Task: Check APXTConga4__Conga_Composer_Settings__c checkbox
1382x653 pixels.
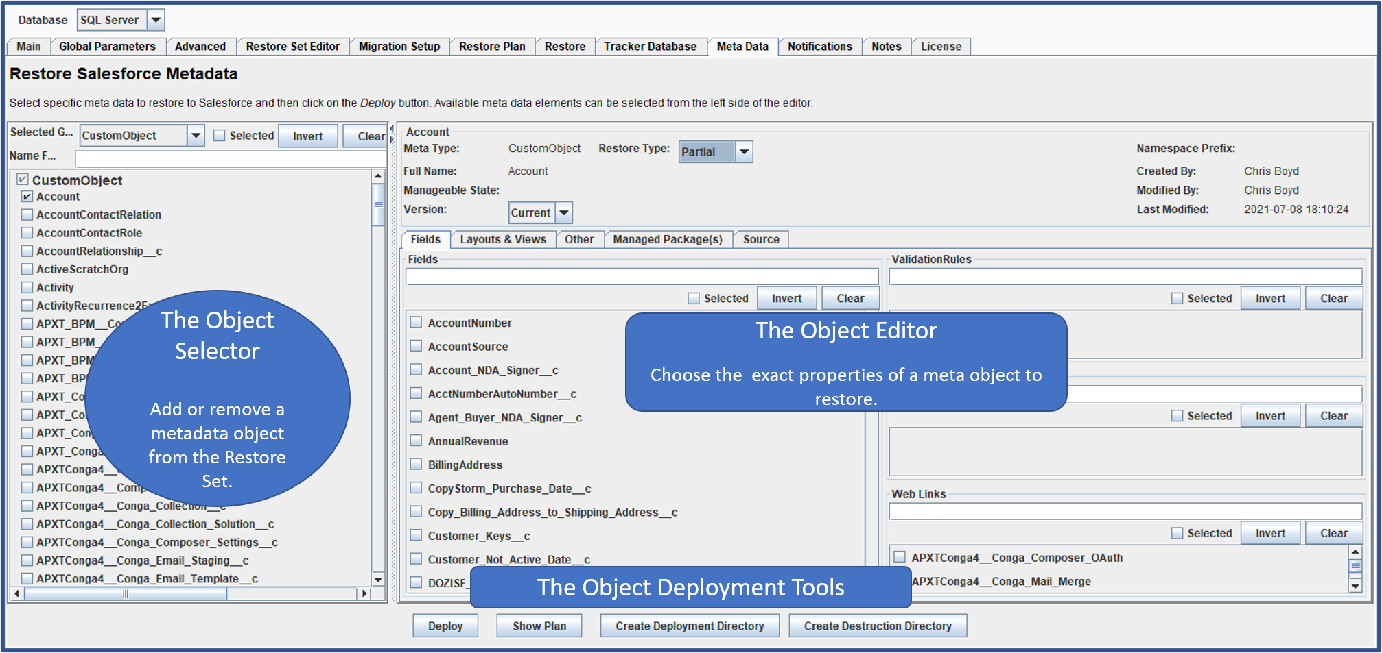Action: coord(27,542)
